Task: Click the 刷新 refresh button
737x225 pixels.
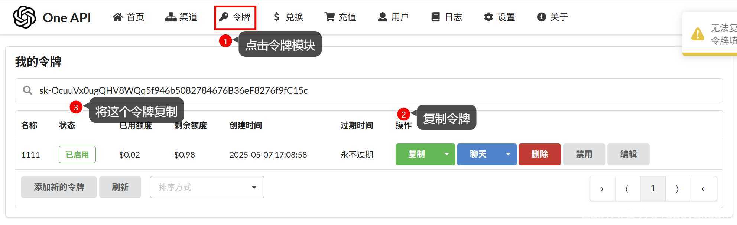Action: pyautogui.click(x=120, y=187)
